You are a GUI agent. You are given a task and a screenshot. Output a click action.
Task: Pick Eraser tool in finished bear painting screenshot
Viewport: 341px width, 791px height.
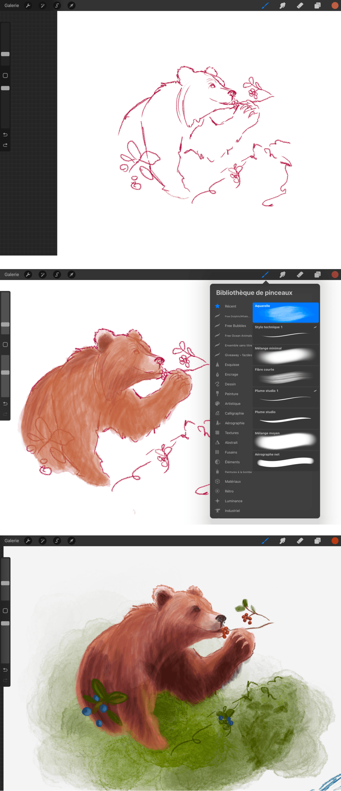point(300,541)
